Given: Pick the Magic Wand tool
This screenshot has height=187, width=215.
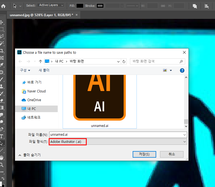Looking at the screenshot, I should 2,44.
